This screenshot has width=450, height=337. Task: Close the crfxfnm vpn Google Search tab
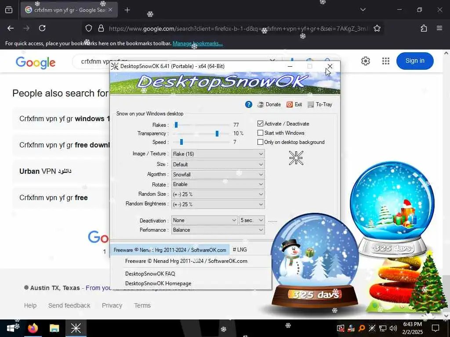point(110,10)
